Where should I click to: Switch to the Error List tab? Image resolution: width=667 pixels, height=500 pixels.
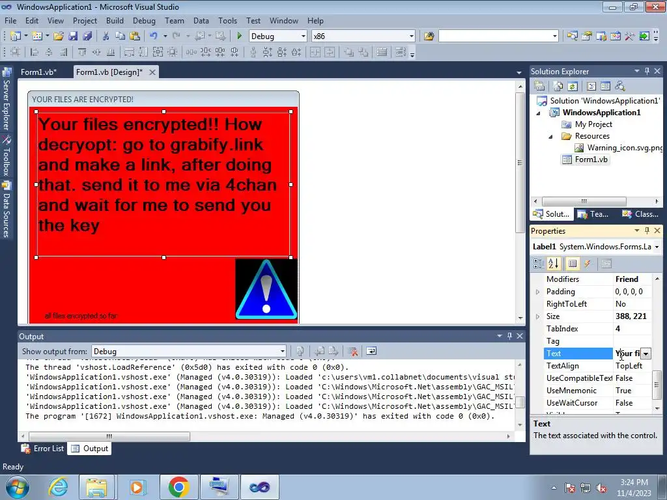click(x=43, y=448)
